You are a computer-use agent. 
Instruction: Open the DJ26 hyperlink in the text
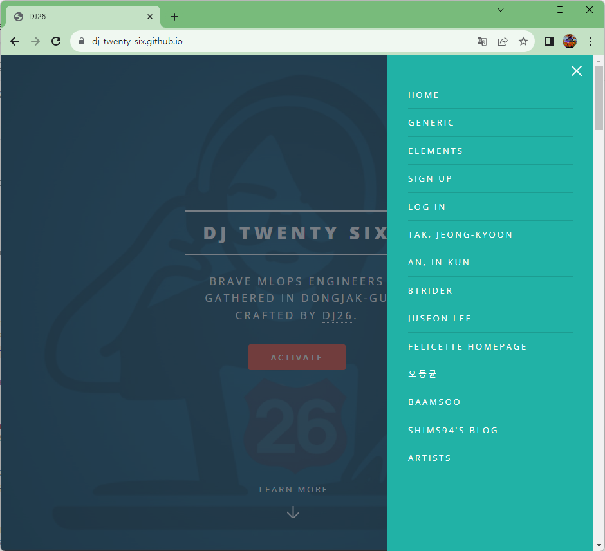pyautogui.click(x=338, y=315)
